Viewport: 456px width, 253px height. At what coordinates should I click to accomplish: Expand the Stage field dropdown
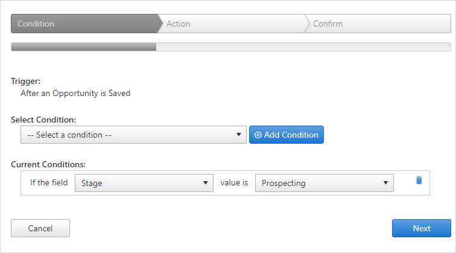pos(144,183)
